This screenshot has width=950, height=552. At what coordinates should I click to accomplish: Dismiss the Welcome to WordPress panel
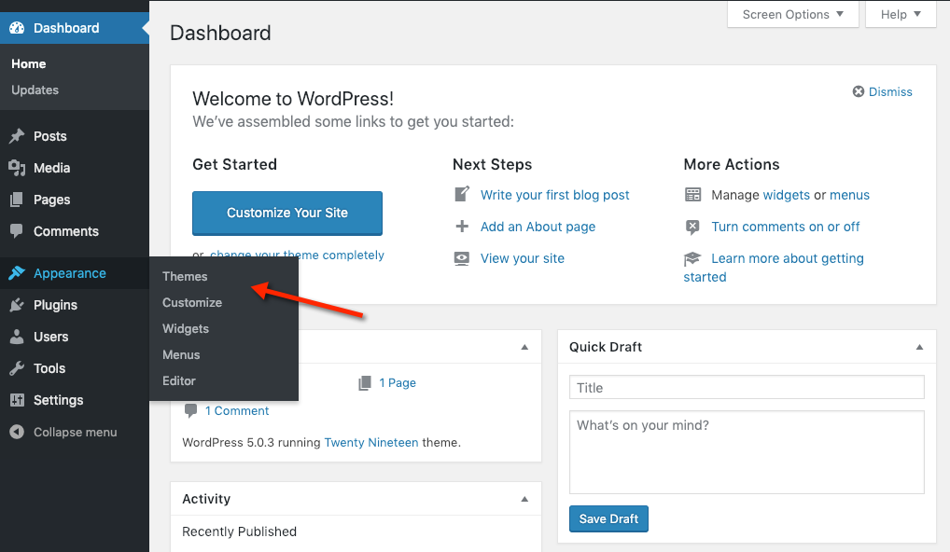882,91
